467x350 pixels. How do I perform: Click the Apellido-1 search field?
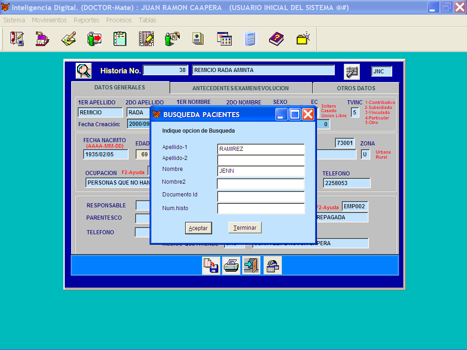261,149
